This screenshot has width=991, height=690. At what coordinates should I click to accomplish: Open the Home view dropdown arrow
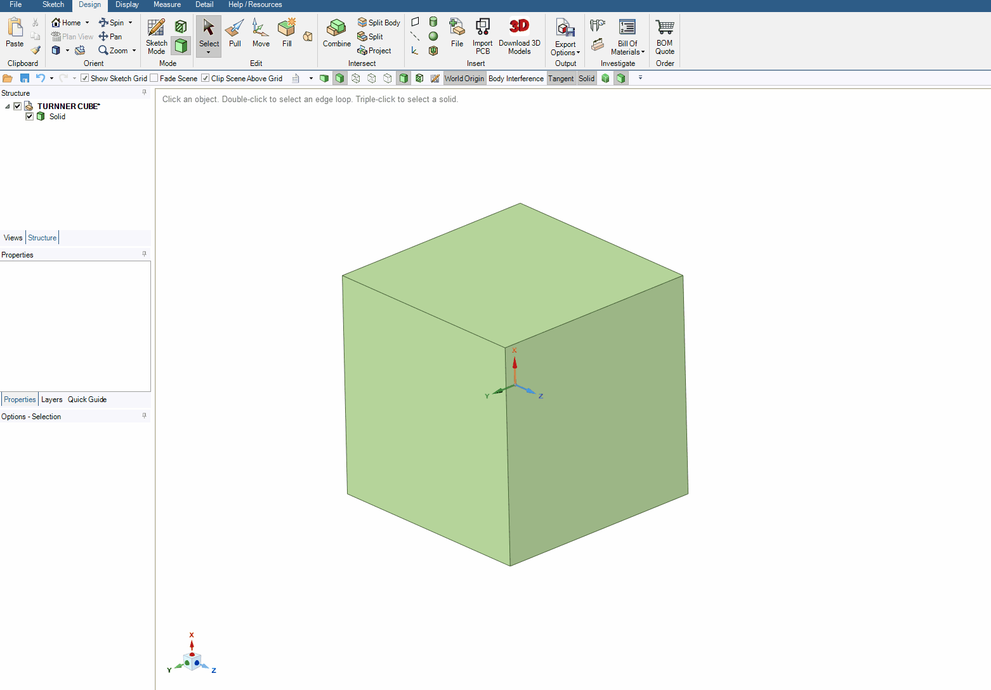click(88, 23)
